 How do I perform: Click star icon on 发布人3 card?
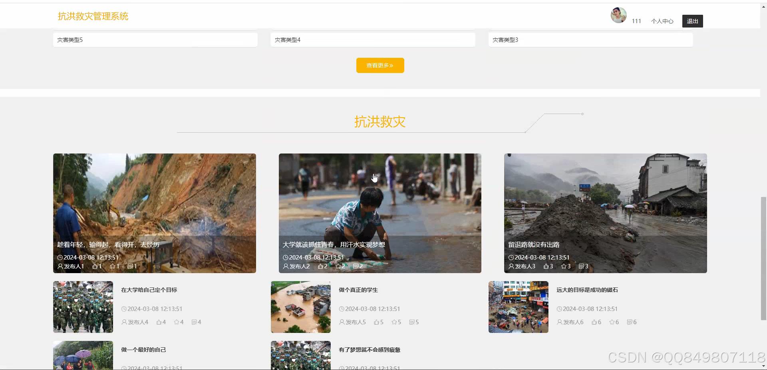[564, 266]
